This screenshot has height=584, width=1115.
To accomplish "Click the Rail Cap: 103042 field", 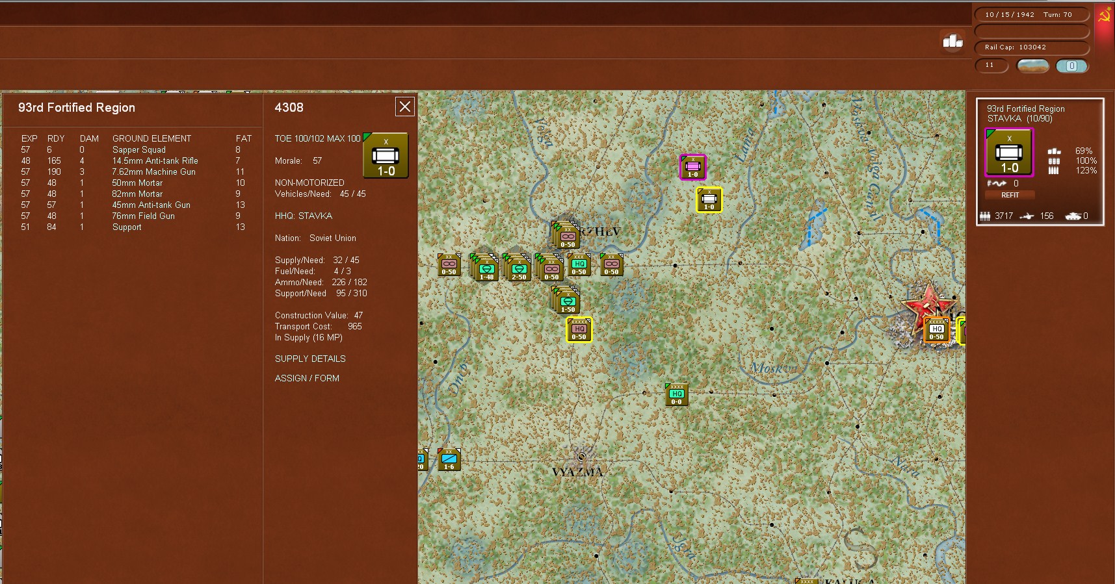I will (x=1031, y=47).
